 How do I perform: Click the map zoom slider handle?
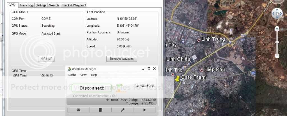point(277,42)
